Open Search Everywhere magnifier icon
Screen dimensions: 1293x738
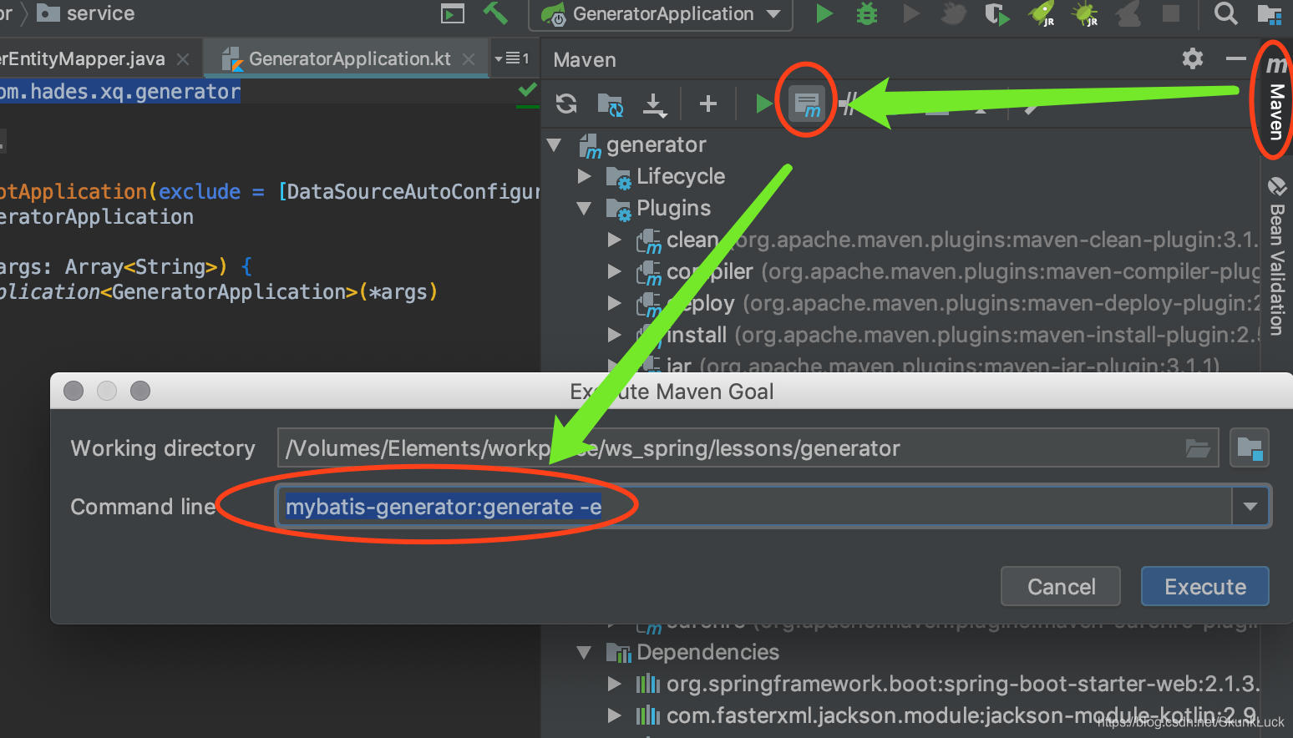click(x=1225, y=13)
